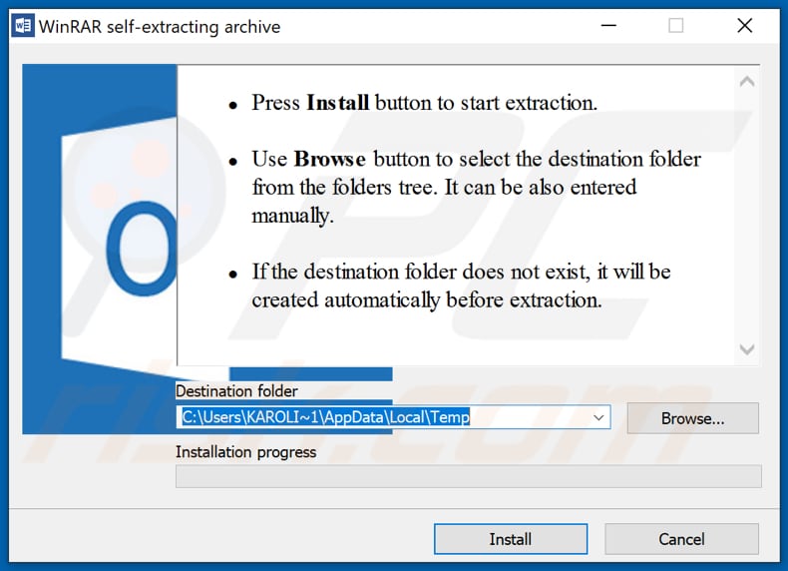Click the Installation progress bar
The image size is (788, 571).
[x=468, y=476]
